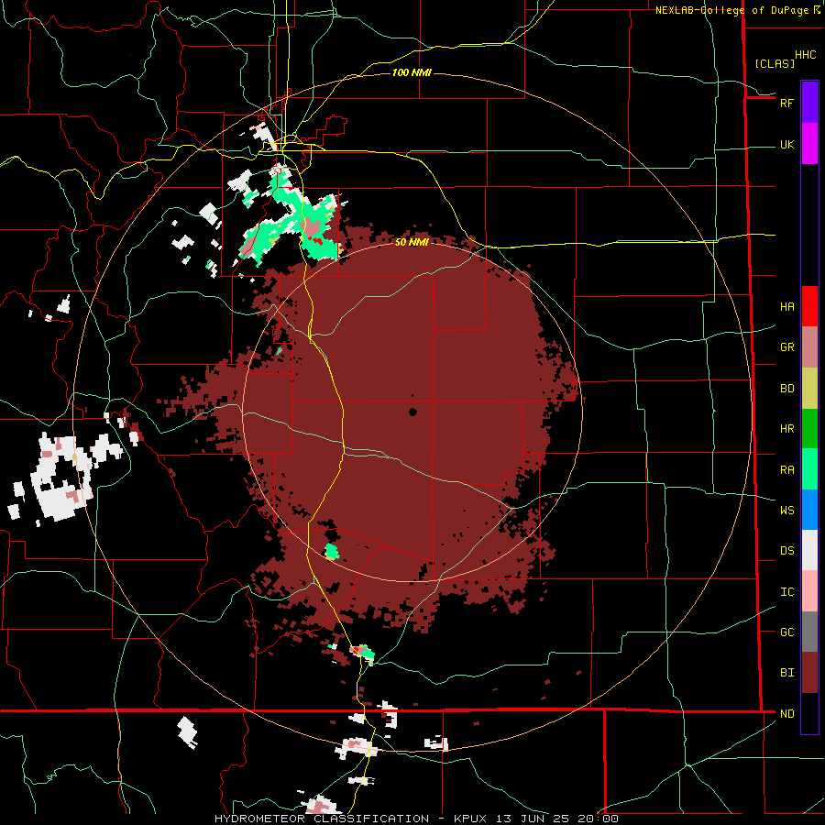Click the ND legend label
Image resolution: width=825 pixels, height=825 pixels.
[786, 714]
